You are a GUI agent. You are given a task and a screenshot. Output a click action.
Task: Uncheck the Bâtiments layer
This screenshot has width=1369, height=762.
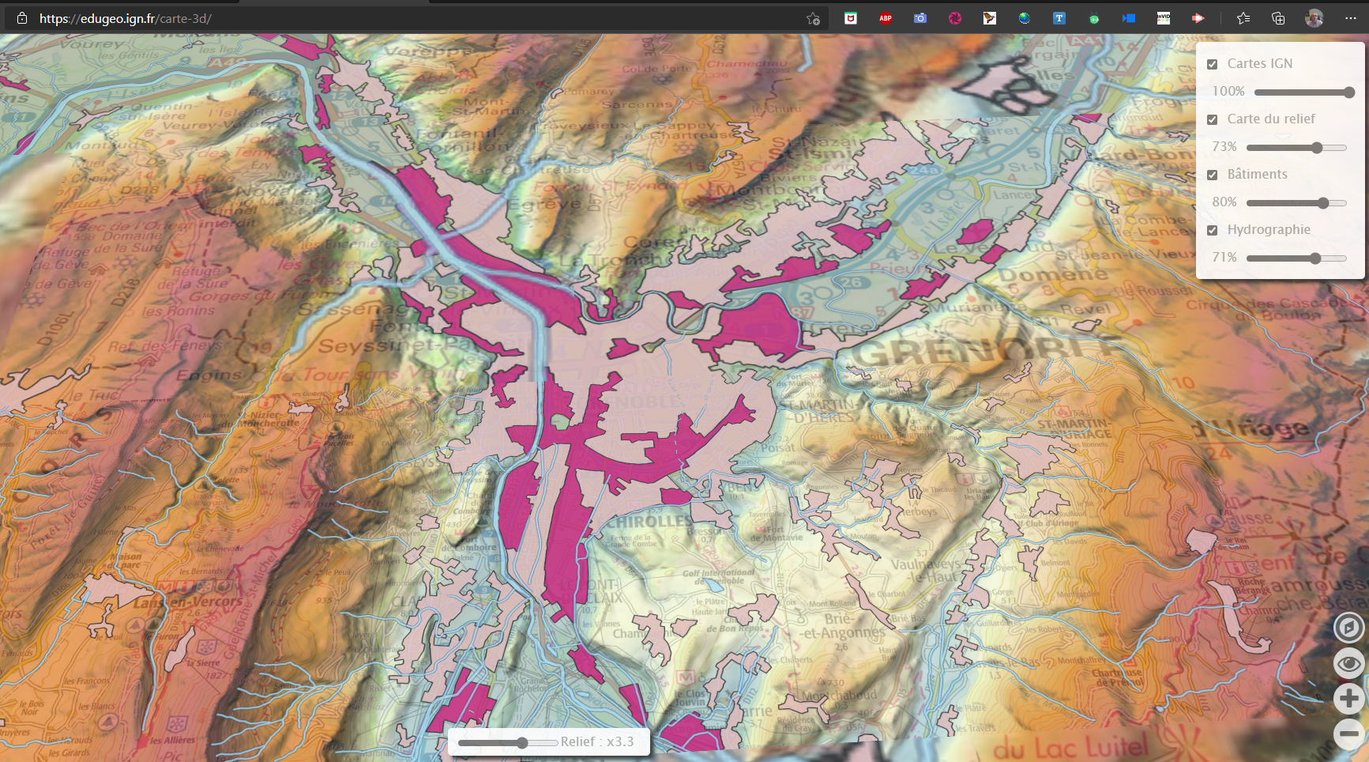(x=1213, y=174)
